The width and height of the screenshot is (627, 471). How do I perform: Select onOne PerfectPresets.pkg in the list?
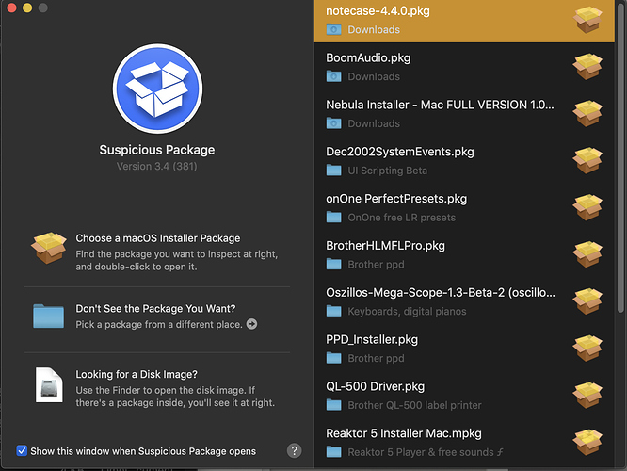coord(464,207)
